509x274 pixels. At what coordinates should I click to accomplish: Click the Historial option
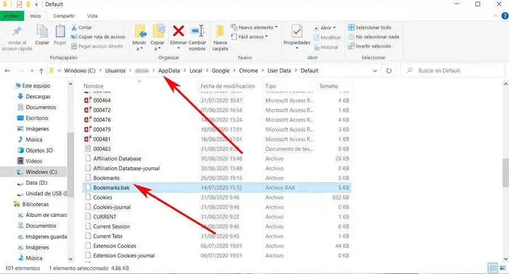point(326,47)
